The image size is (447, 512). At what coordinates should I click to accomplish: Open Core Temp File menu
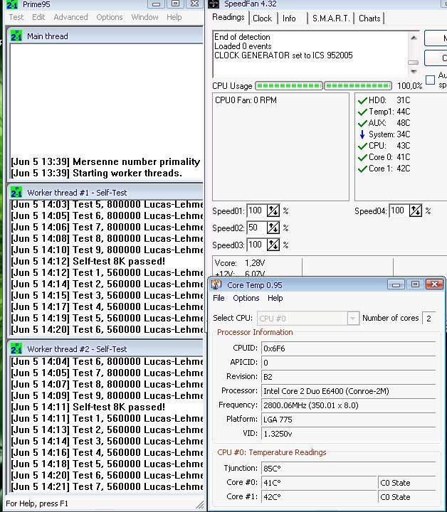(x=219, y=298)
